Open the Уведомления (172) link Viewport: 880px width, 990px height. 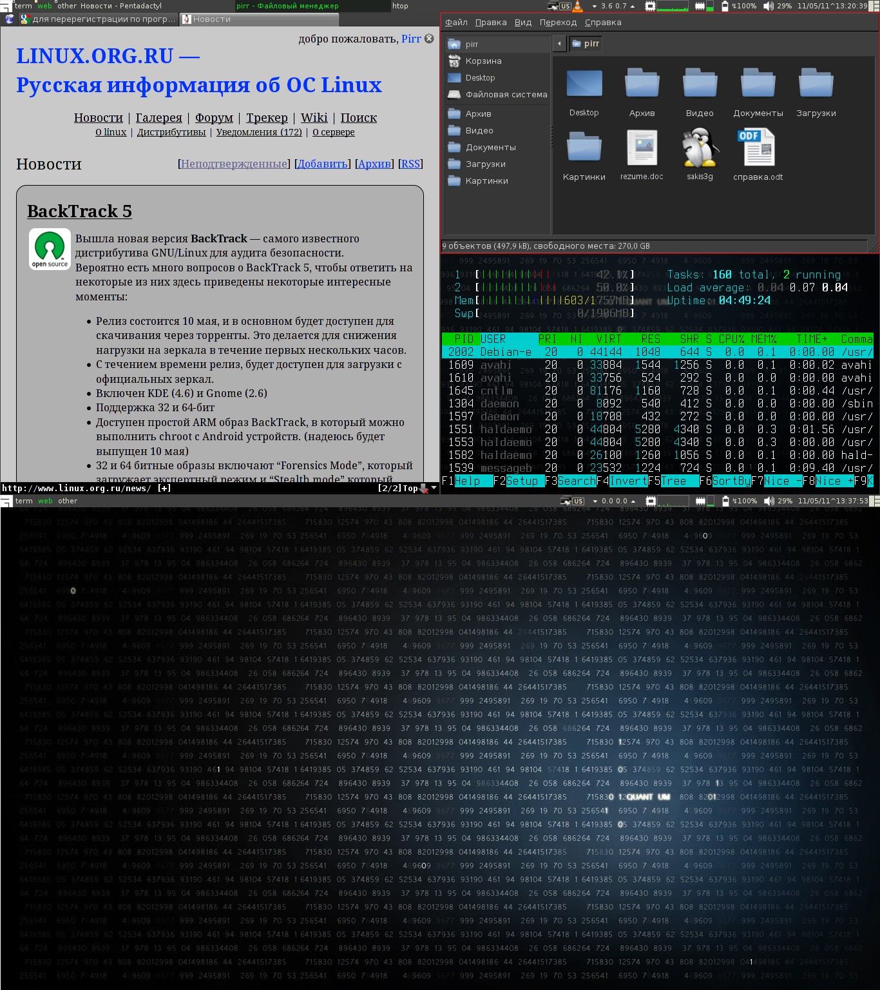coord(259,132)
